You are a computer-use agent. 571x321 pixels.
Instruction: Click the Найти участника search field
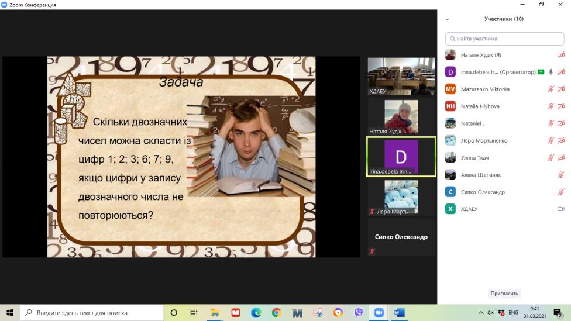pos(504,39)
